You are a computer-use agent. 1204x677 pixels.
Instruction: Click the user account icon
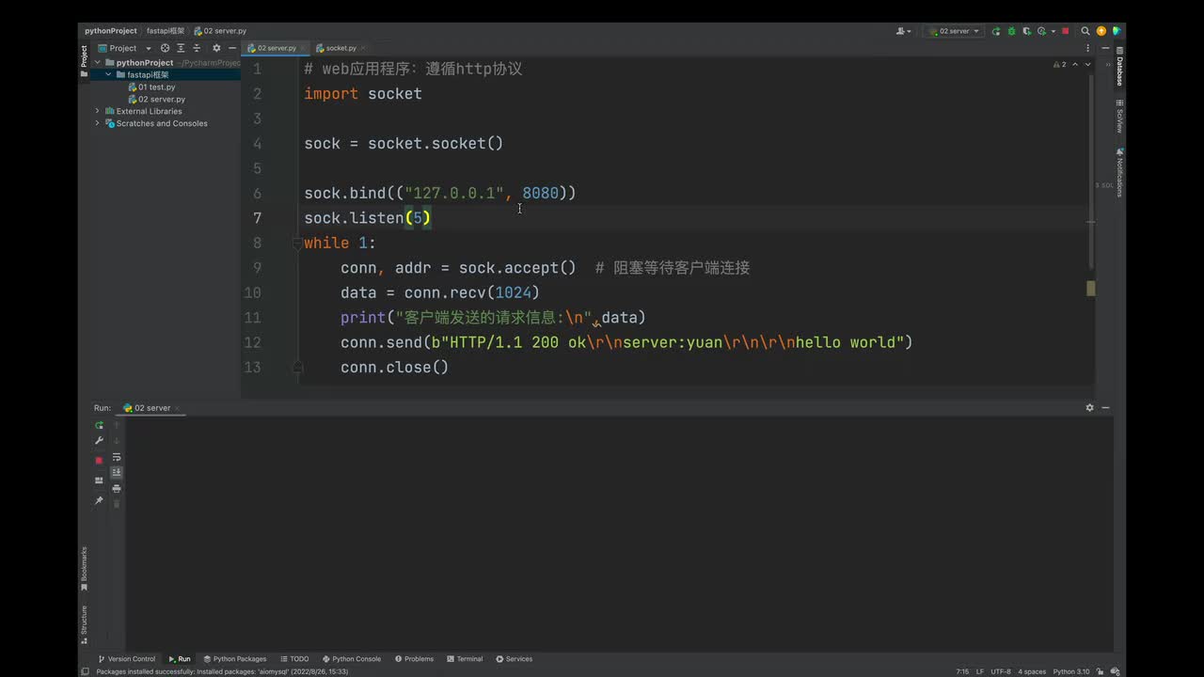pyautogui.click(x=901, y=31)
